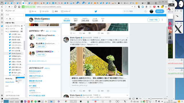Like the tweet showing 464 likes
The image size is (184, 103).
click(99, 91)
